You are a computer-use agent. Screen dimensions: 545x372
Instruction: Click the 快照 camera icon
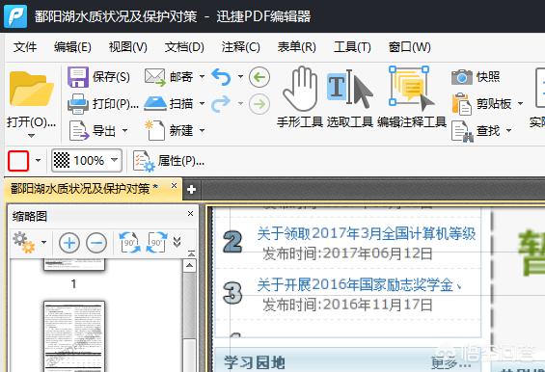462,77
